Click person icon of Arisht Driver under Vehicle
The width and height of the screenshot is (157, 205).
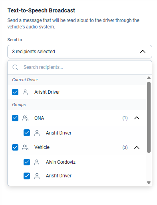point(37,176)
